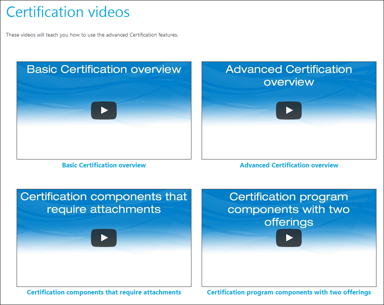Click 'Basic Certification overview' title inside thumbnail
384x305 pixels.
104,69
